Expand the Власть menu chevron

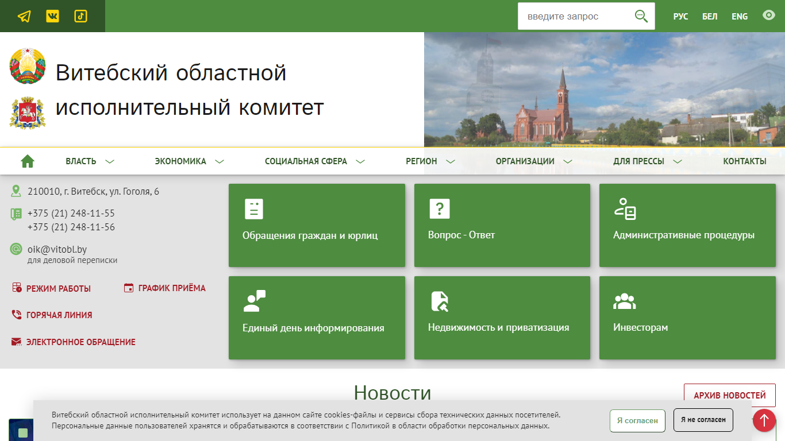pos(110,162)
